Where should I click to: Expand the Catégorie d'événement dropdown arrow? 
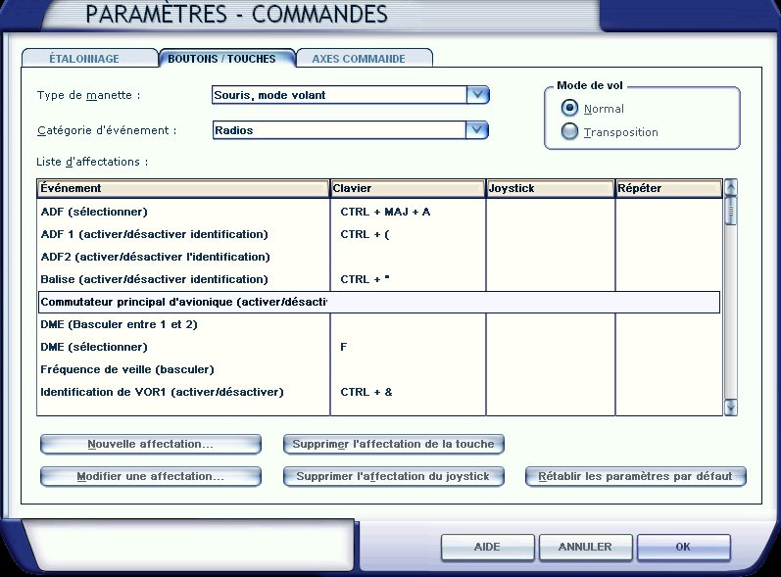tap(476, 130)
